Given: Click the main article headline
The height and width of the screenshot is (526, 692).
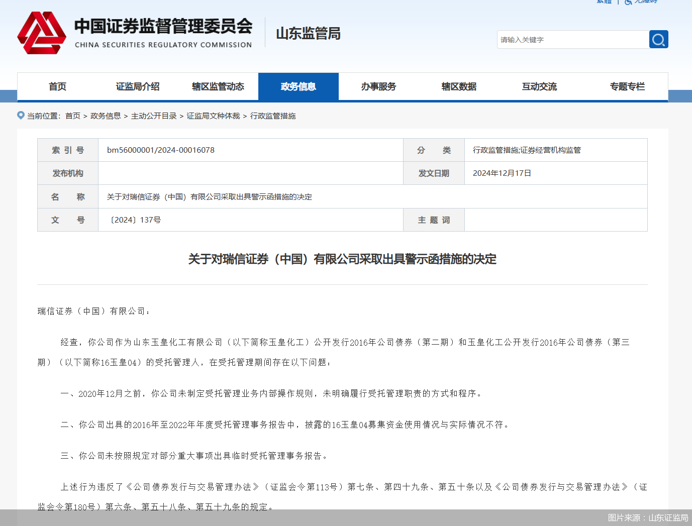Looking at the screenshot, I should pos(342,259).
